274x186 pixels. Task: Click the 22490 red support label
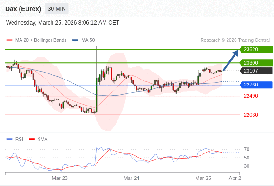click(x=251, y=96)
